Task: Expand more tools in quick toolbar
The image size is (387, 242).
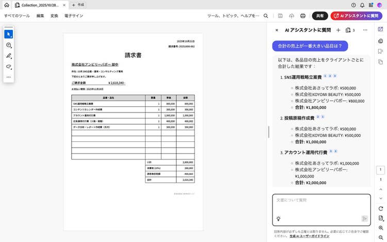Action: point(8,77)
